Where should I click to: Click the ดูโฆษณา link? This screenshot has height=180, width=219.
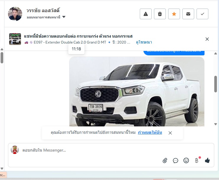144,42
